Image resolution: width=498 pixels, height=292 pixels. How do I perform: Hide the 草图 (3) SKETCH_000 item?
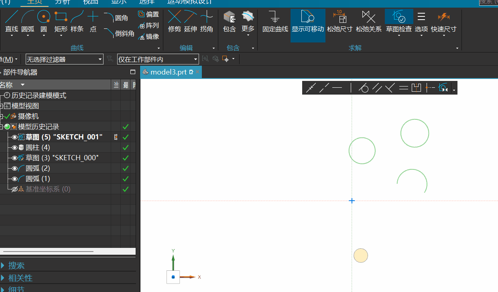pos(15,158)
